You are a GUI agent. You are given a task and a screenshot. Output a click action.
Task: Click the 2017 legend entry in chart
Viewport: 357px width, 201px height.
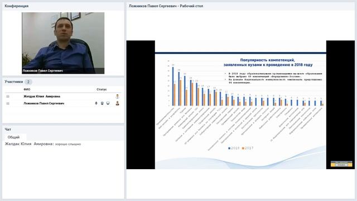point(248,148)
